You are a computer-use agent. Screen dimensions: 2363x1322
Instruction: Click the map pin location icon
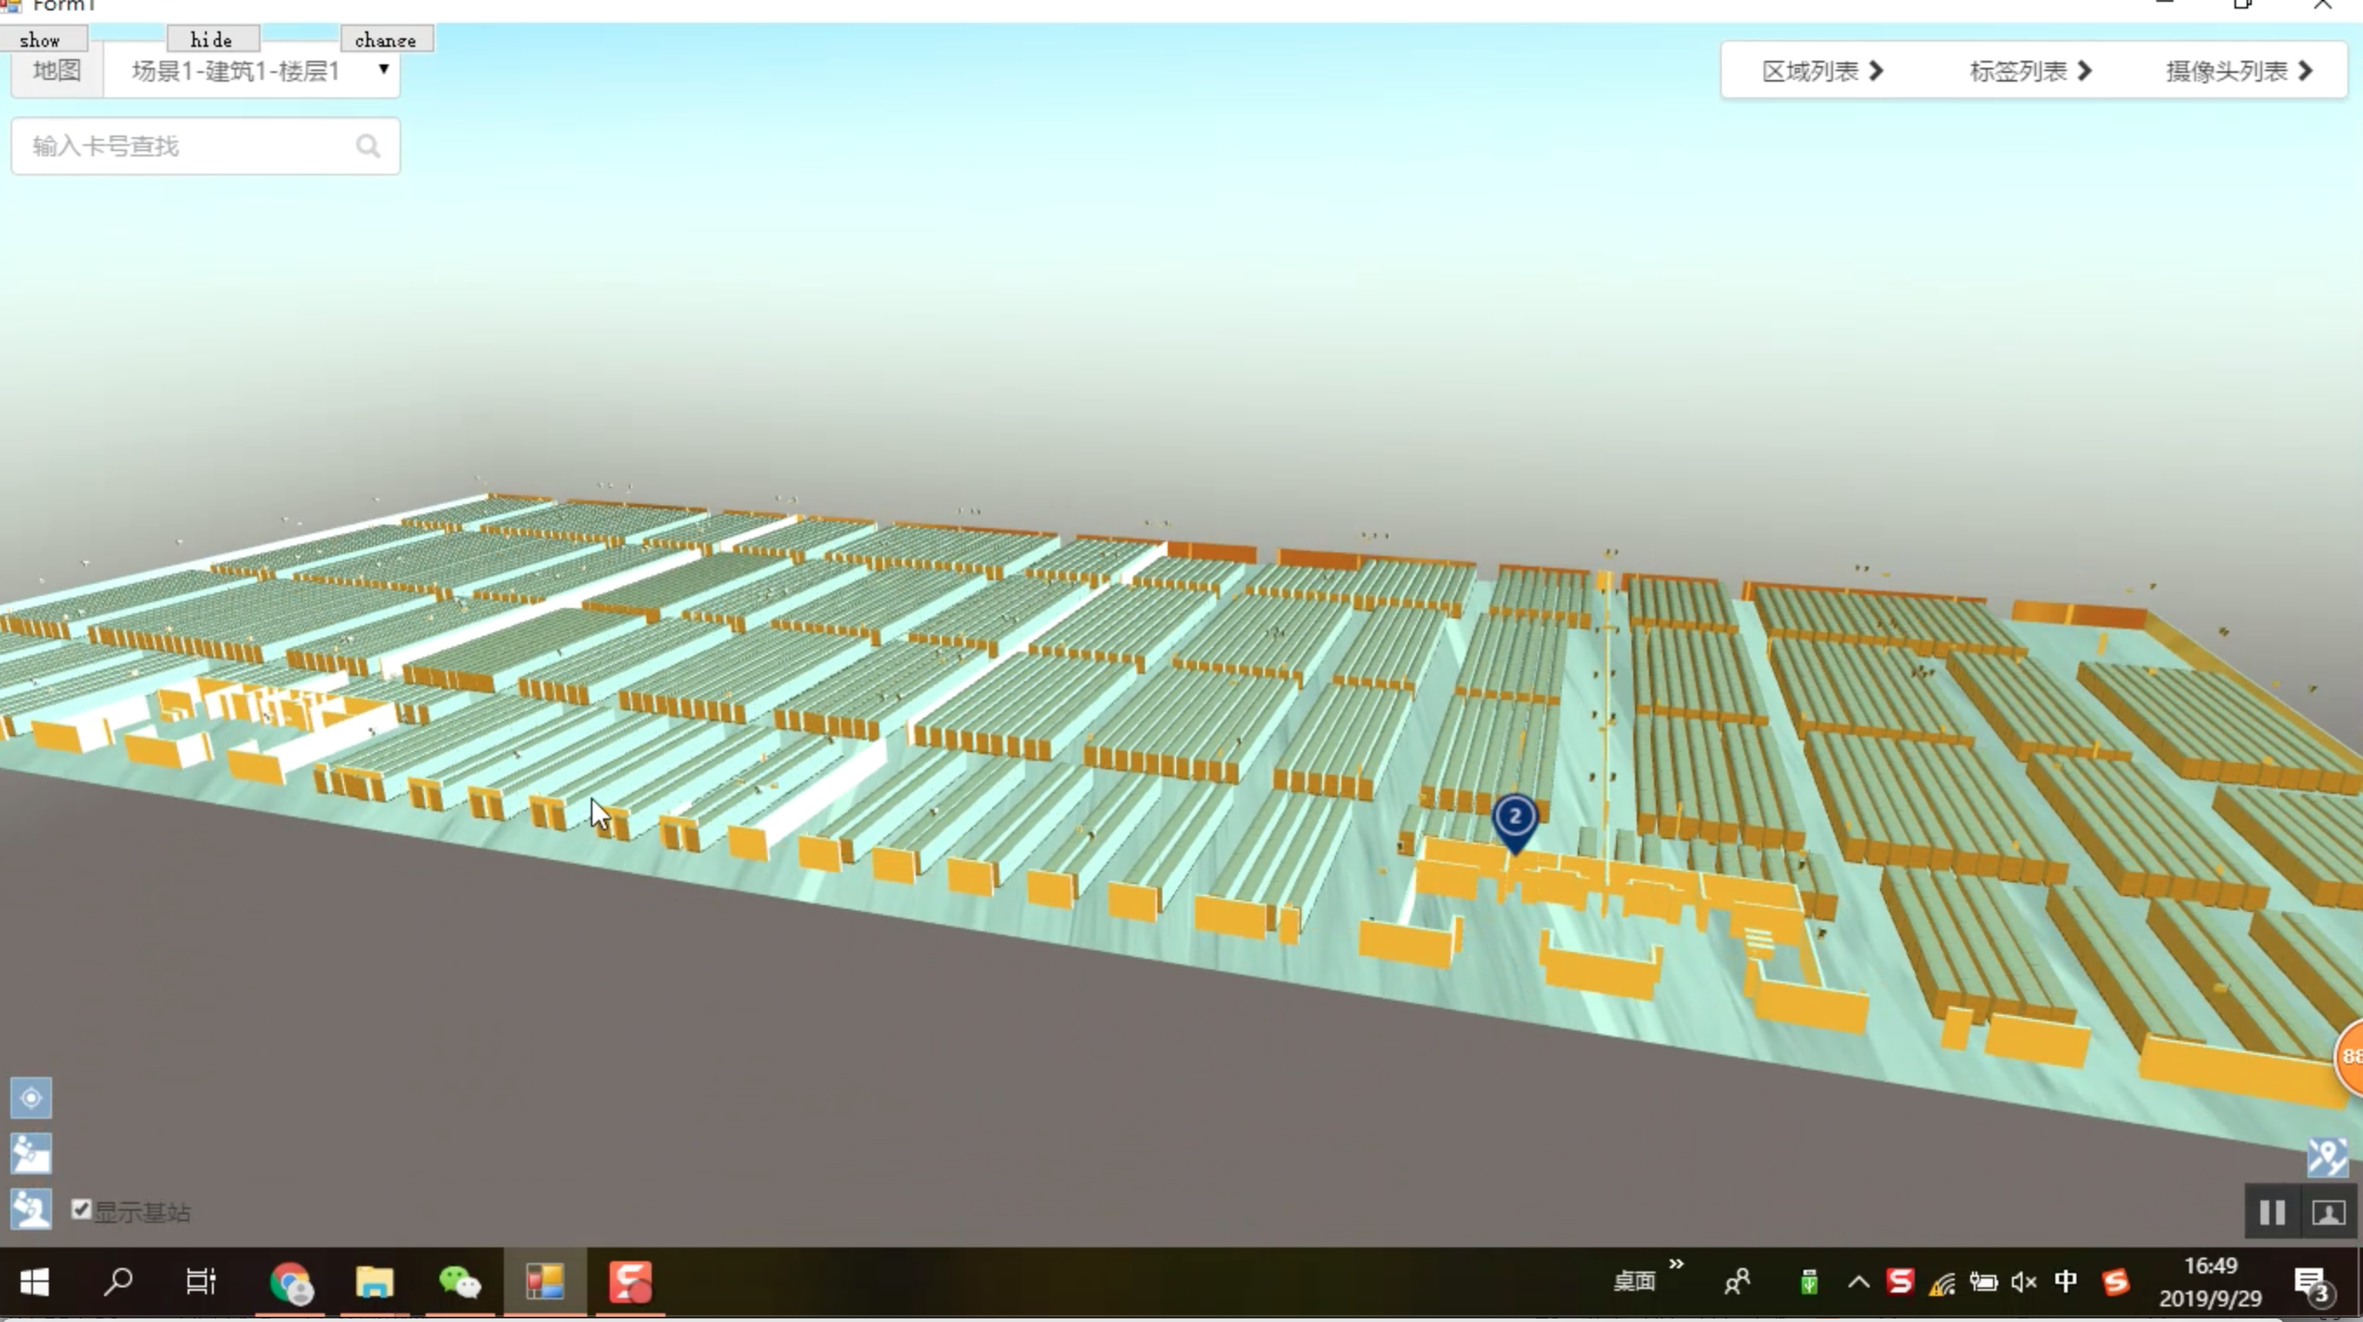pos(2327,1157)
